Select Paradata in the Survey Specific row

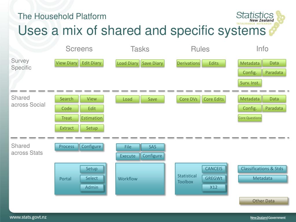(274, 73)
